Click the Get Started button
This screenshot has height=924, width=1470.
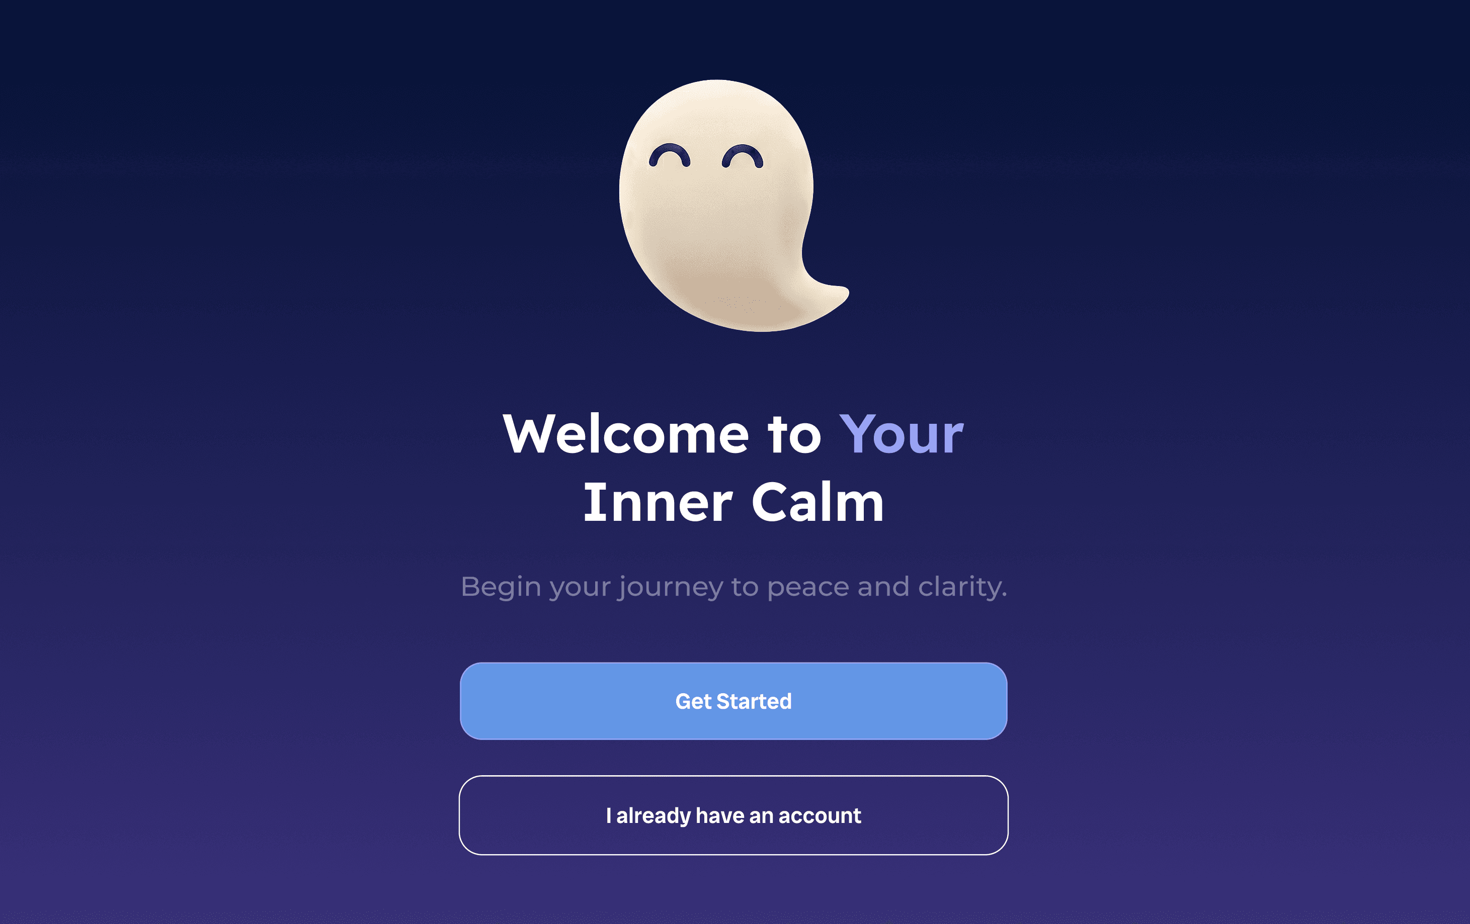point(733,701)
